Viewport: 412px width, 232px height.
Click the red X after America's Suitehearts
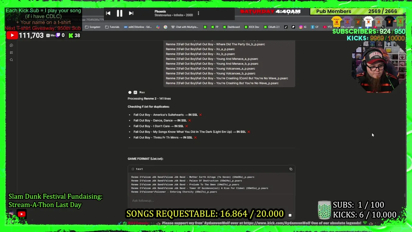pyautogui.click(x=200, y=115)
